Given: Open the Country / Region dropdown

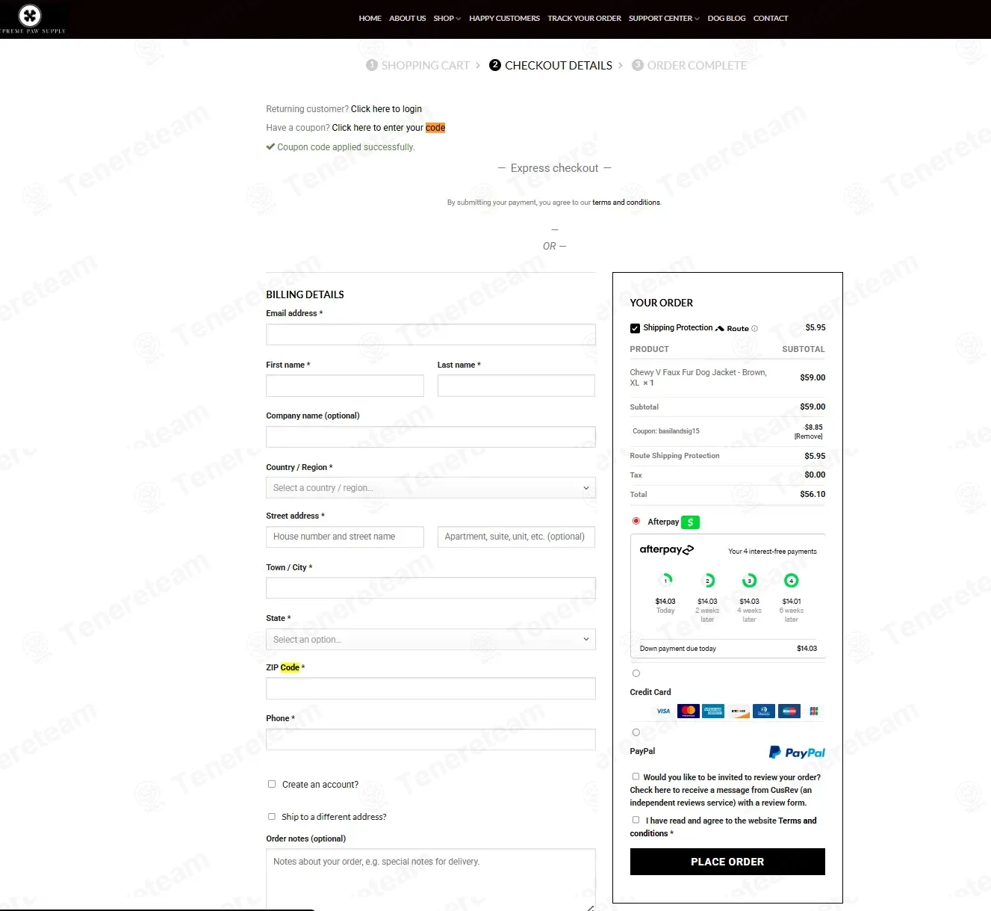Looking at the screenshot, I should [x=431, y=488].
